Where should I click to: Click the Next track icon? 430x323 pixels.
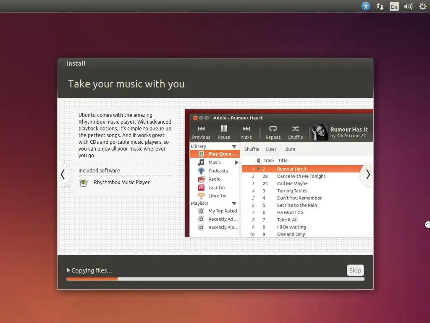click(x=246, y=129)
